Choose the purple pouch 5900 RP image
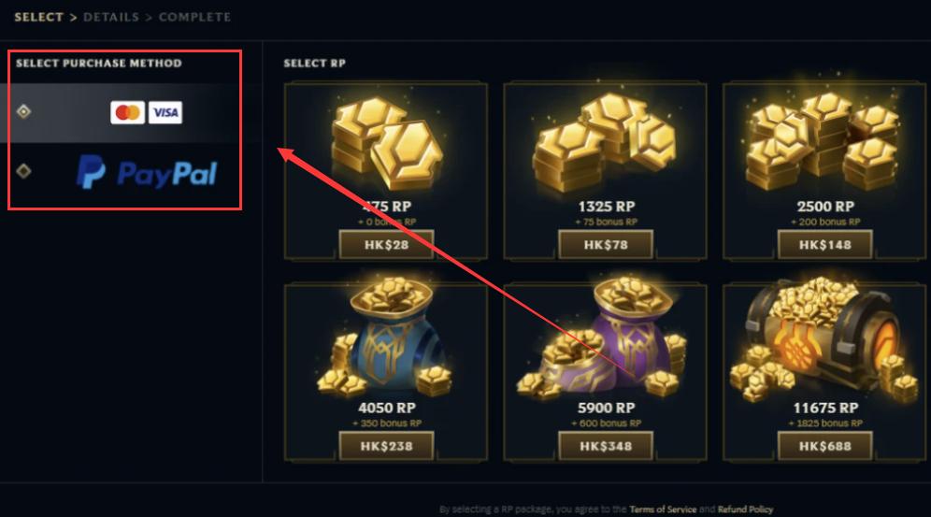Image resolution: width=931 pixels, height=517 pixels. pyautogui.click(x=603, y=337)
